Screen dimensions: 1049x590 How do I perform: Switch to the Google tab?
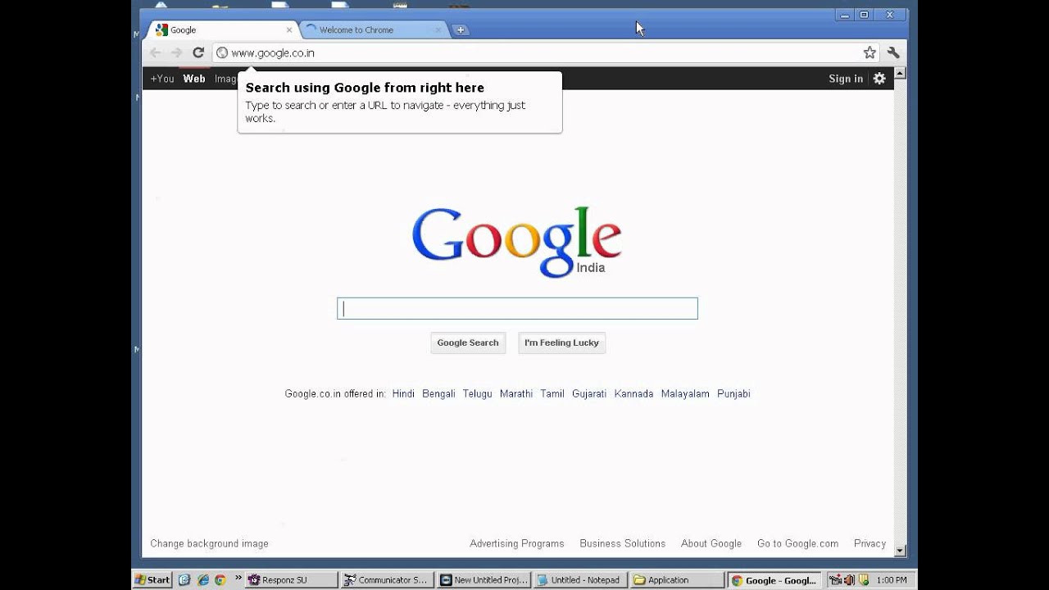pos(221,29)
